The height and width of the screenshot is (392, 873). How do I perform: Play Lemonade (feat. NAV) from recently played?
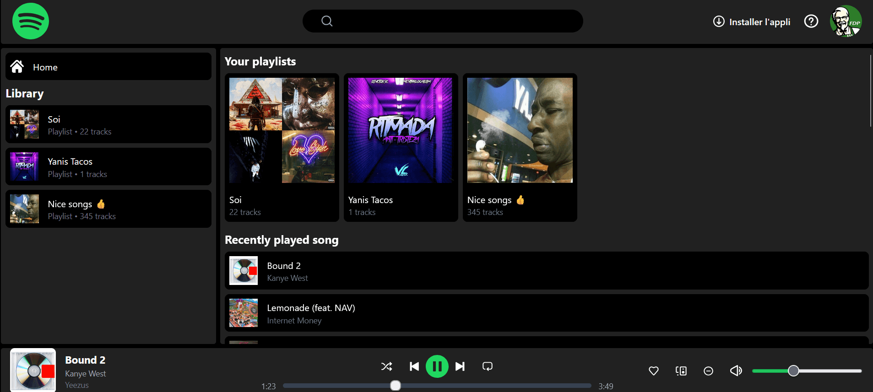click(x=547, y=313)
